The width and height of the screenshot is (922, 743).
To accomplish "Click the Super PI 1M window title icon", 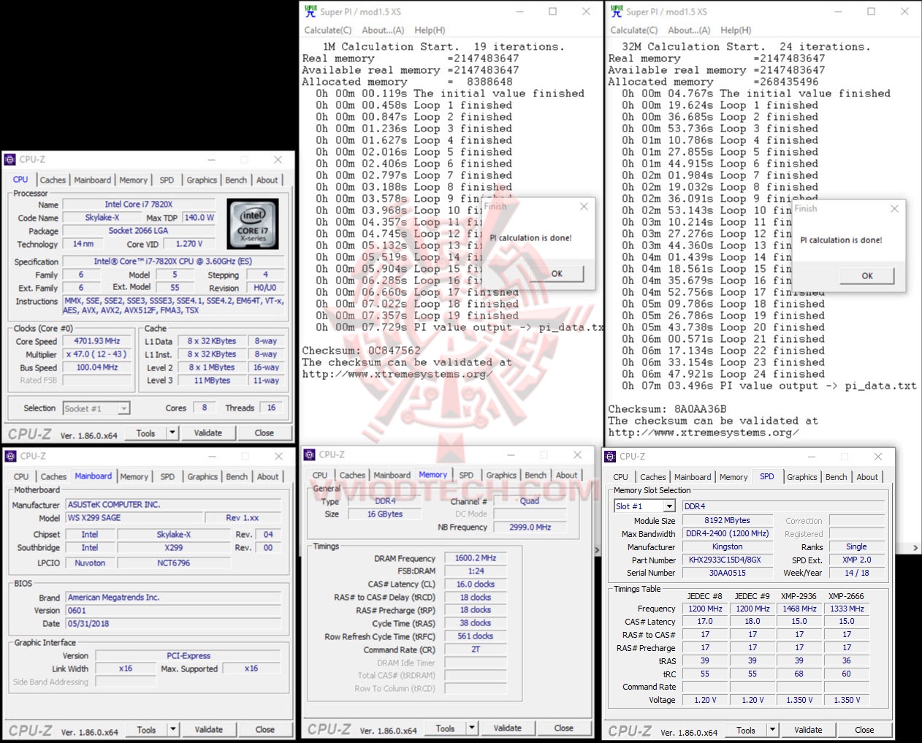I will click(x=310, y=11).
